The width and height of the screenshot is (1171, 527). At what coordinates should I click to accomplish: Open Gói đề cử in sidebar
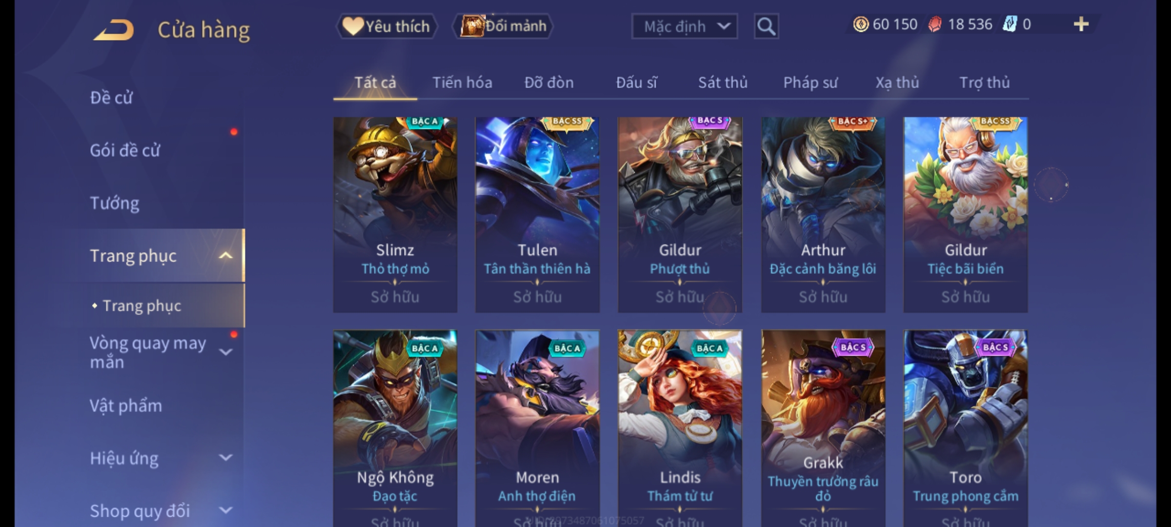(125, 150)
